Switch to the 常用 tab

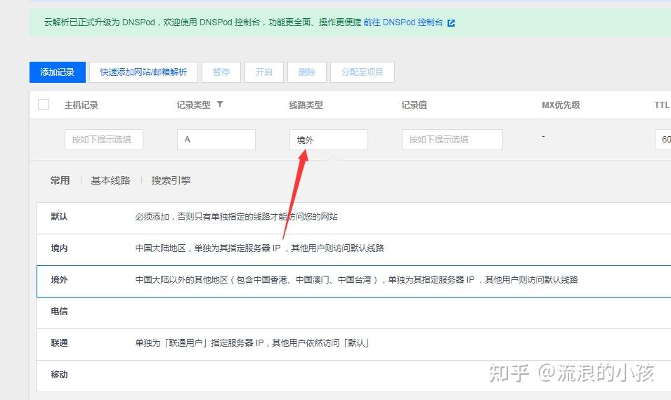60,180
